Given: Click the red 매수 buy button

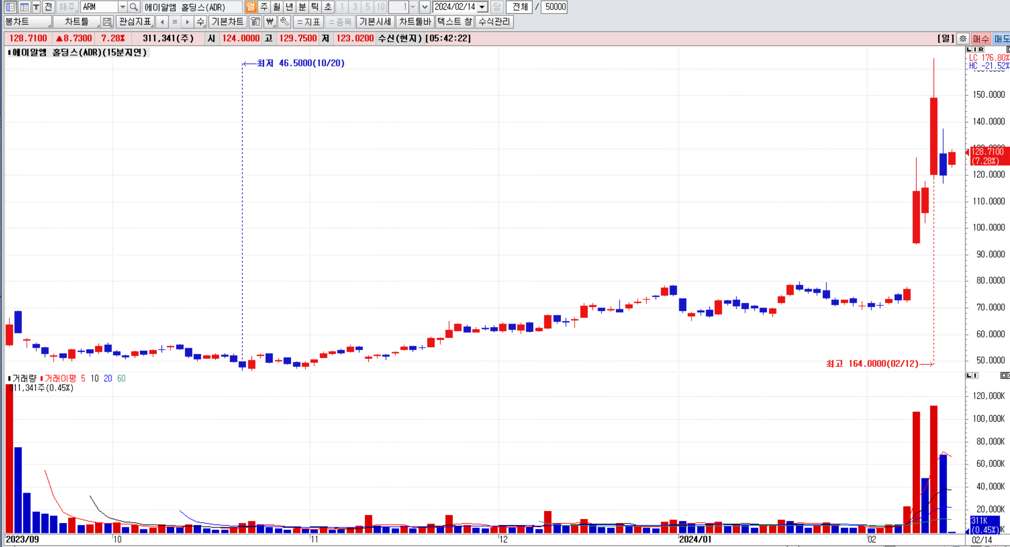Looking at the screenshot, I should tap(980, 38).
